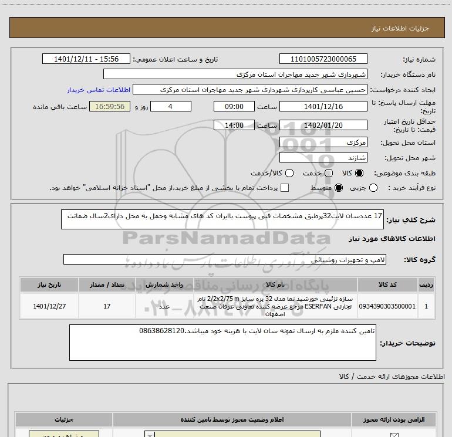Click buyer notes text area with phone 08638628120
Screen dimensions: 452x437
[x=222, y=343]
